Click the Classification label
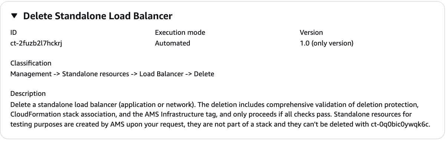 click(x=31, y=63)
